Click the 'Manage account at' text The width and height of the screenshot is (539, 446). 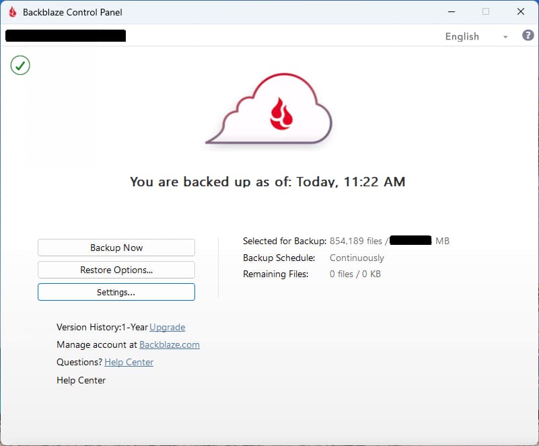(97, 344)
